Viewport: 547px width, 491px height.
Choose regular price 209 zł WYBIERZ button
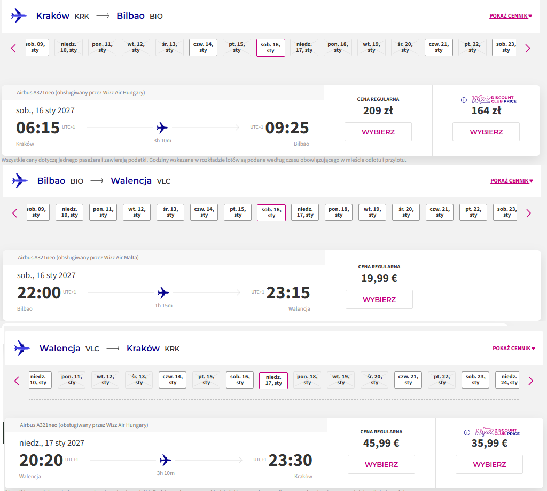pos(378,132)
